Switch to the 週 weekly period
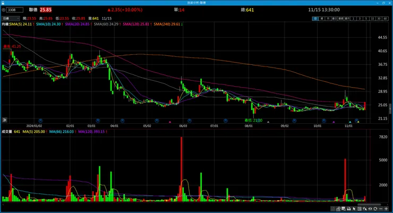393x213 pixels. [322, 19]
